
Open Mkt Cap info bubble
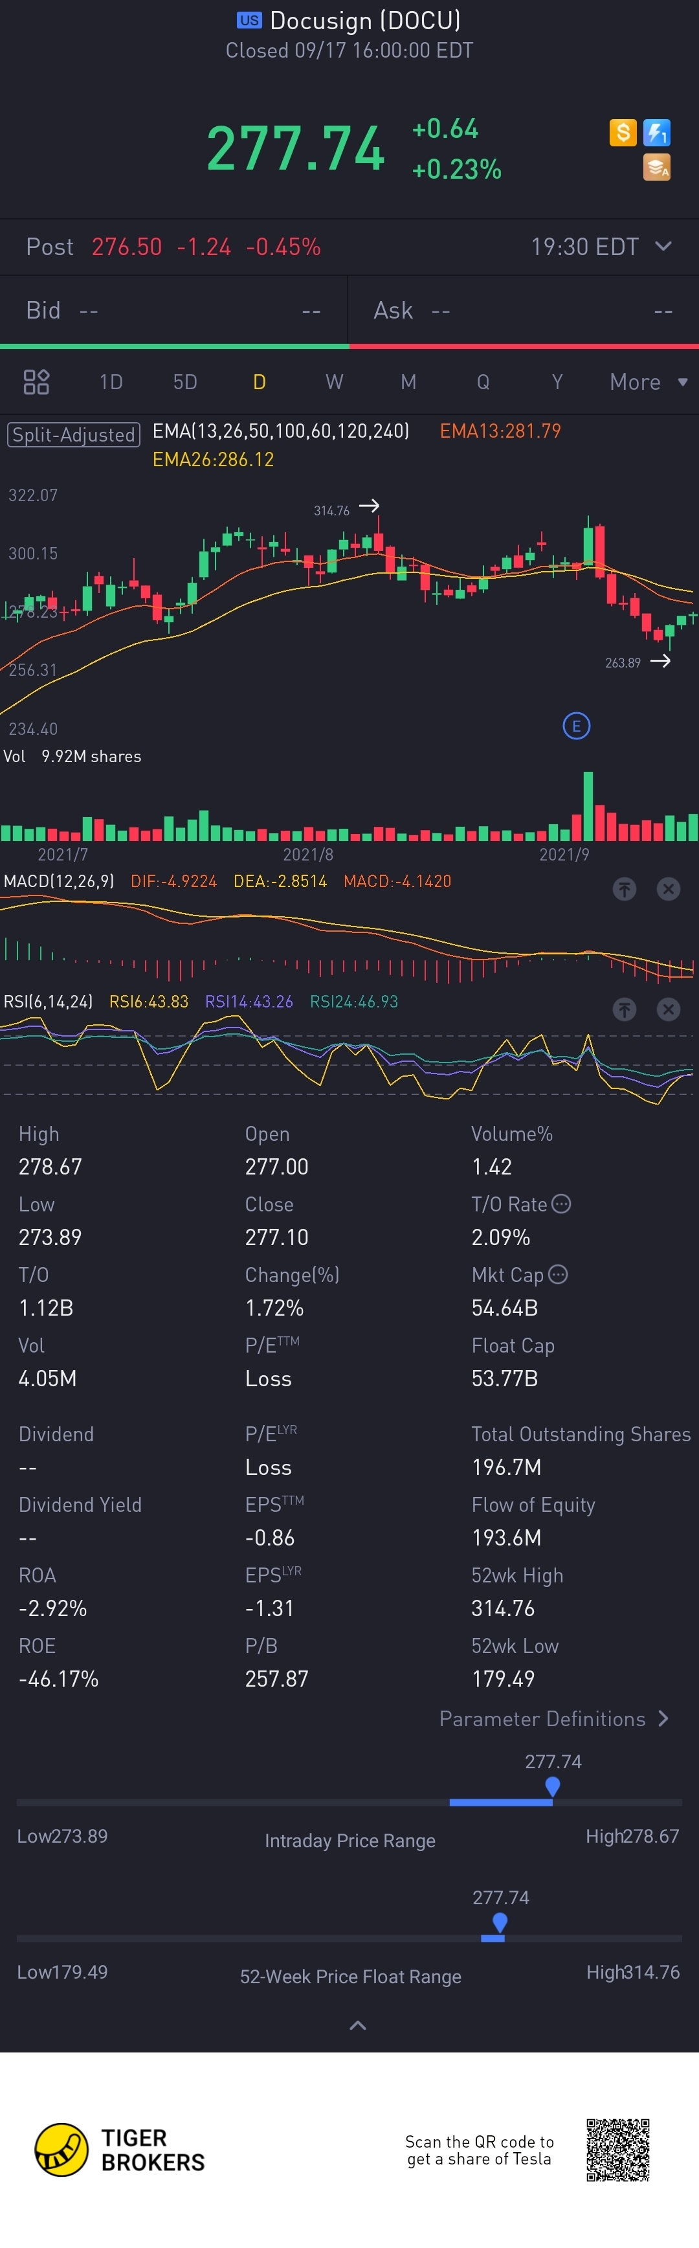pyautogui.click(x=558, y=1274)
